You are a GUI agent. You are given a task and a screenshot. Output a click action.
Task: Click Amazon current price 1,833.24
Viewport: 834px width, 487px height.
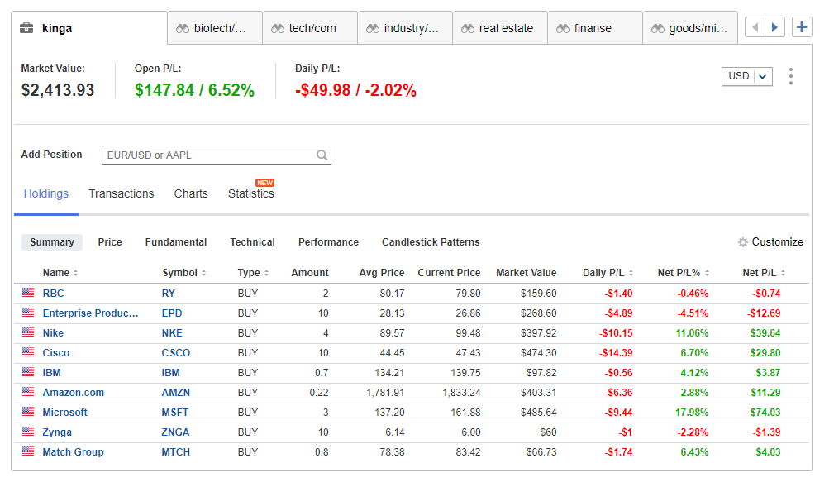[x=461, y=393]
